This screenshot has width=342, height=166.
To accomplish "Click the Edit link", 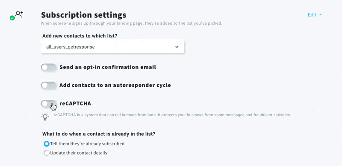I will (312, 15).
